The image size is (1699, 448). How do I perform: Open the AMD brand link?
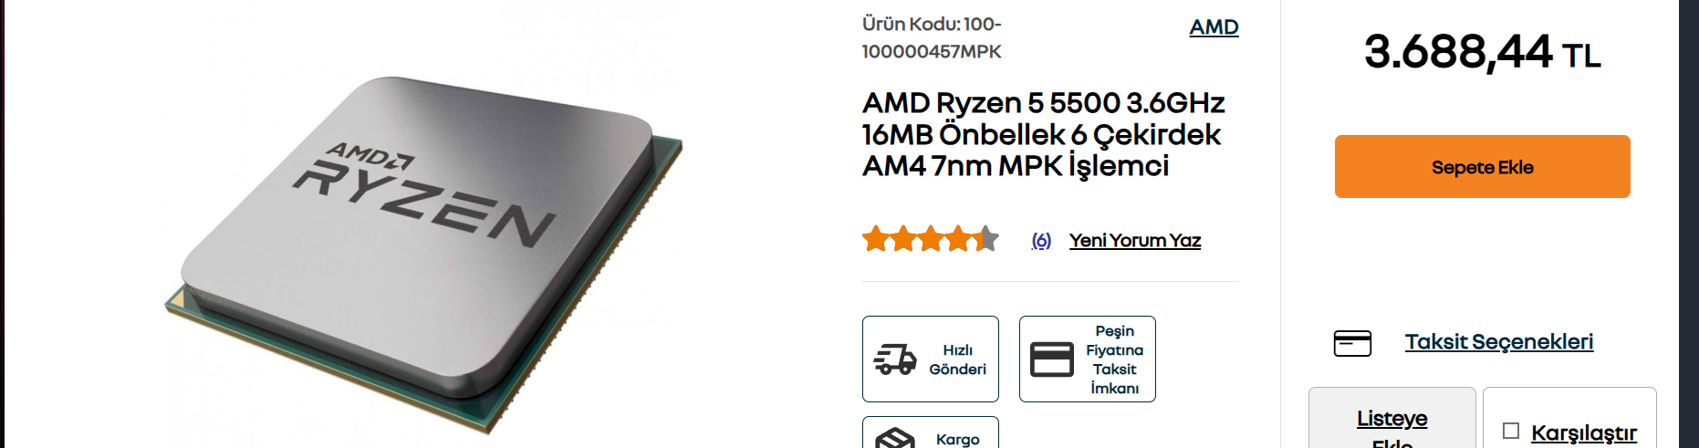[x=1214, y=27]
